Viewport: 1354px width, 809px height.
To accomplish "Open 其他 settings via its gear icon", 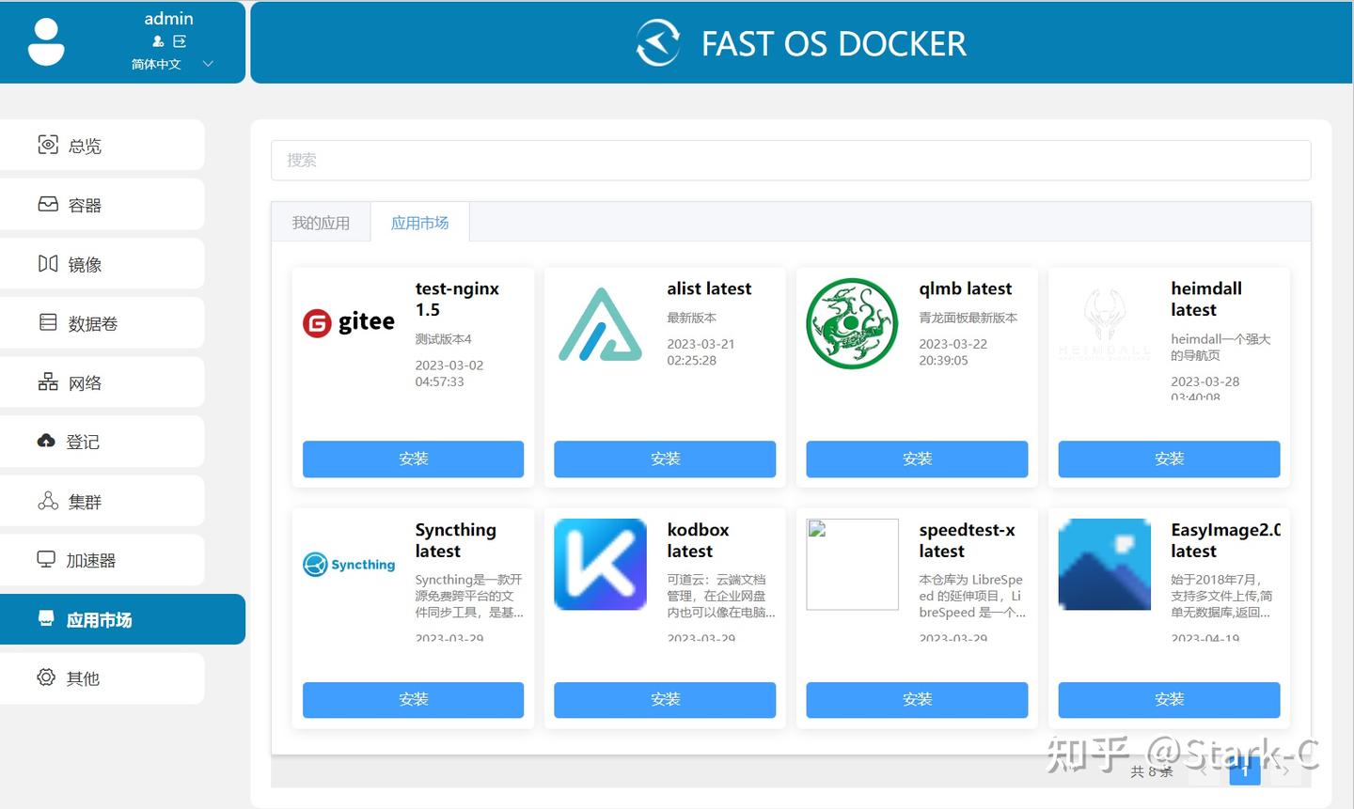I will click(x=46, y=677).
